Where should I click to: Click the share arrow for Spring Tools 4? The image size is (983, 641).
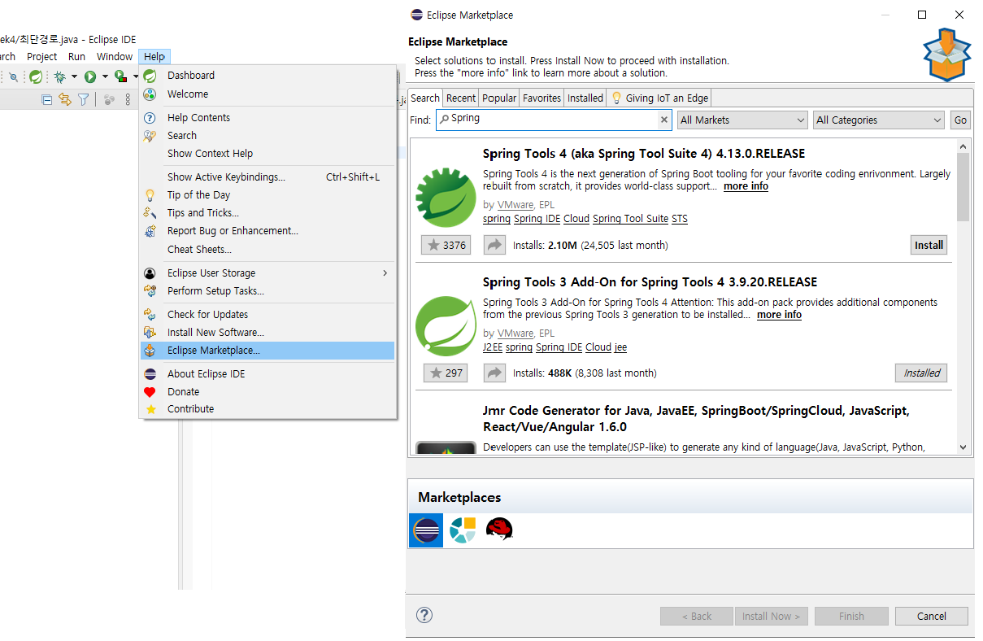[x=494, y=245]
